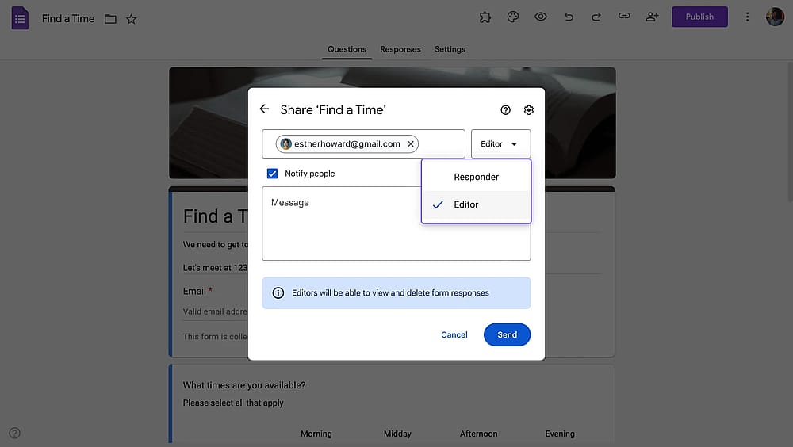The width and height of the screenshot is (793, 447).
Task: Open the account profile avatar
Action: pos(775,17)
